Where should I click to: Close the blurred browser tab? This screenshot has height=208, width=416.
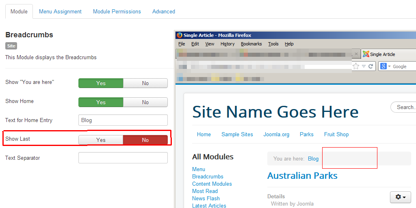tap(356, 54)
